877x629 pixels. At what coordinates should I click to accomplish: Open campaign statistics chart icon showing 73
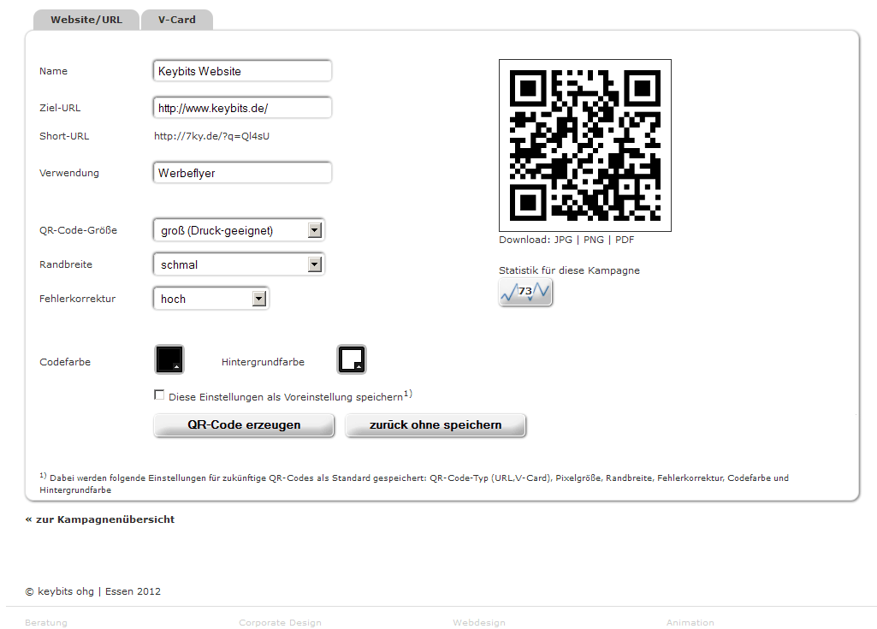[525, 292]
